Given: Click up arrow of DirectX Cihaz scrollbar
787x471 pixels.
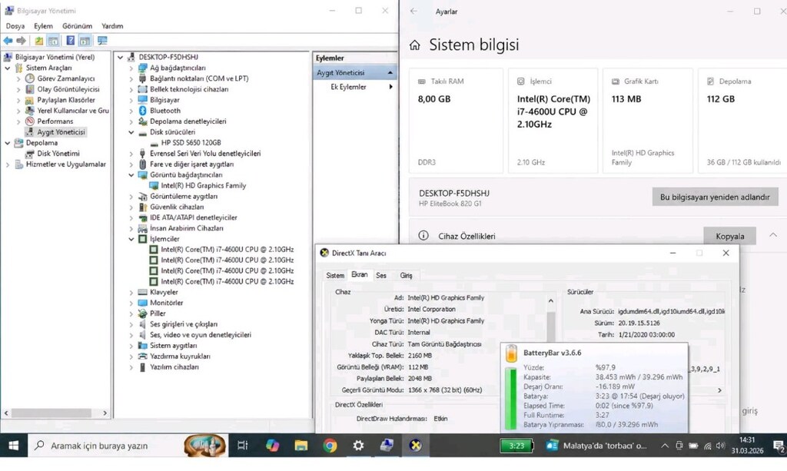Looking at the screenshot, I should 550,301.
